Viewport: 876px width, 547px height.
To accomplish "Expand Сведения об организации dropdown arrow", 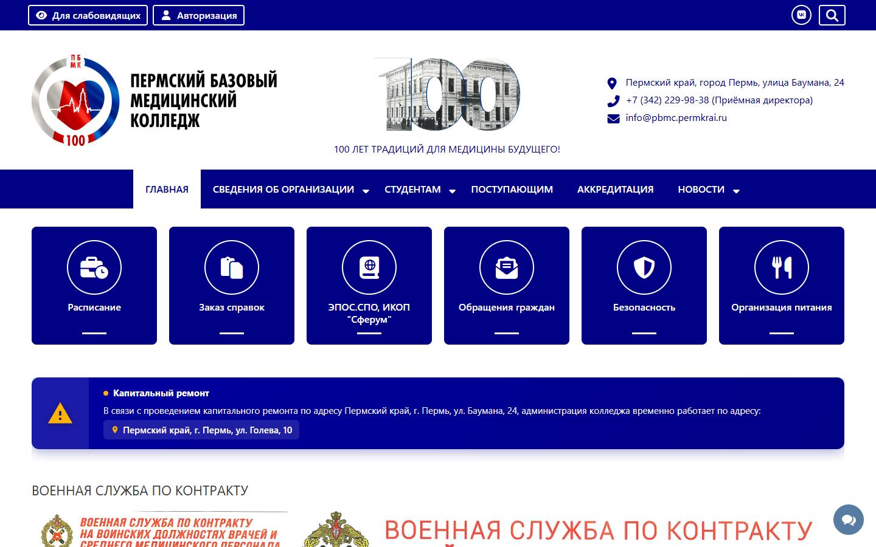I will [366, 191].
